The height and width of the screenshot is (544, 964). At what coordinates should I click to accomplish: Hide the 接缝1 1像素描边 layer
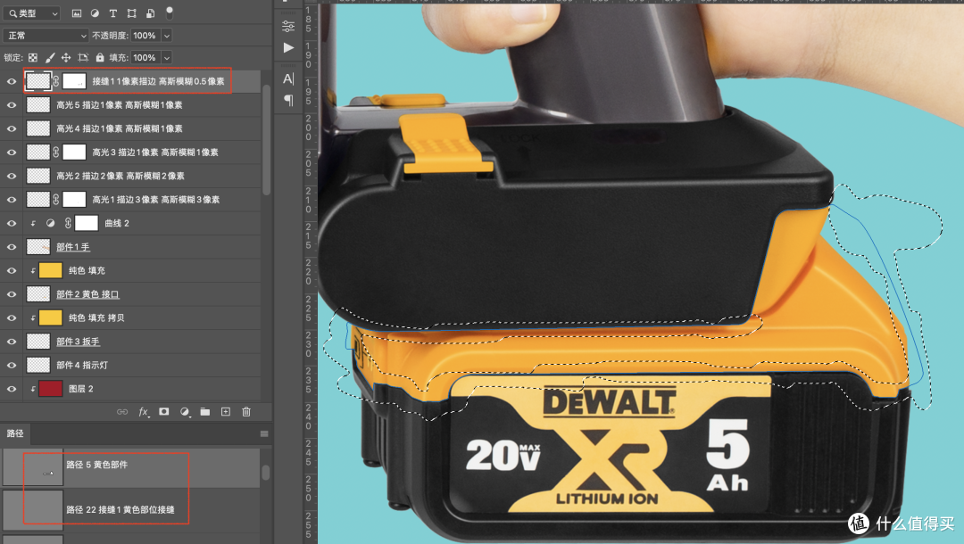tap(11, 82)
